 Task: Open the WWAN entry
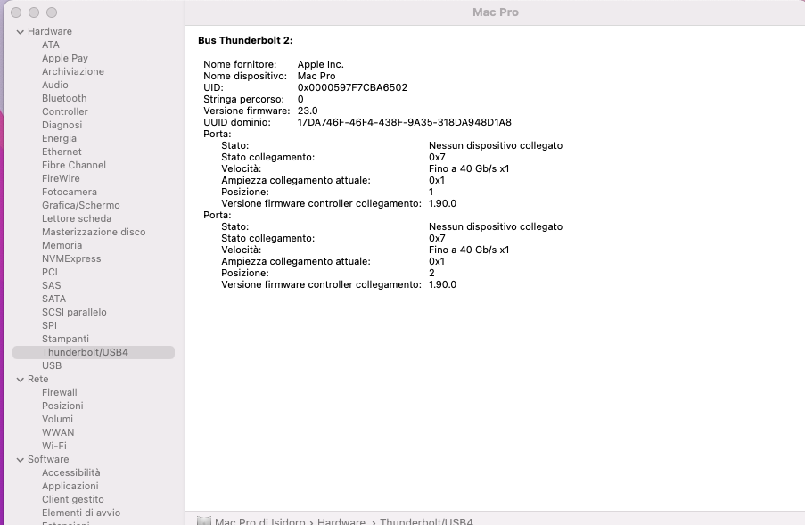click(x=58, y=432)
